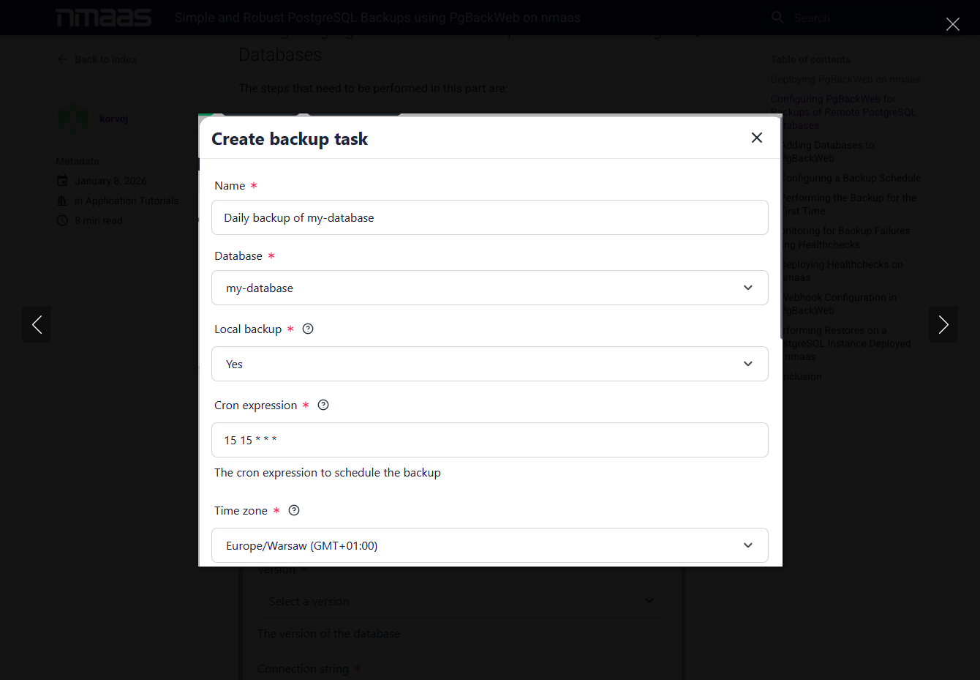
Task: Expand the Local backup Yes dropdown
Action: pos(490,364)
